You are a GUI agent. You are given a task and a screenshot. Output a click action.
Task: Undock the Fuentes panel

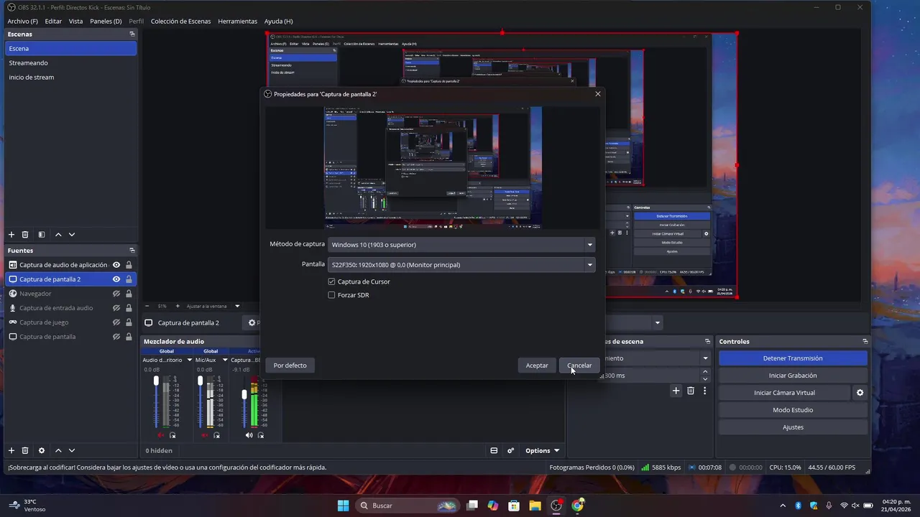(x=132, y=251)
